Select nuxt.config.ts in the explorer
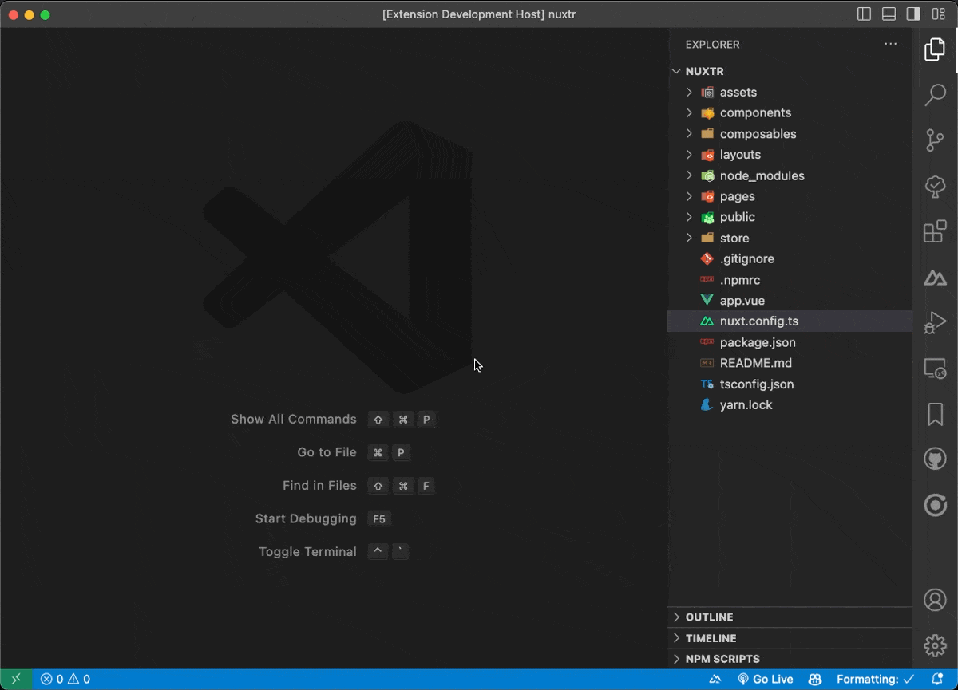Image resolution: width=958 pixels, height=690 pixels. (790, 321)
